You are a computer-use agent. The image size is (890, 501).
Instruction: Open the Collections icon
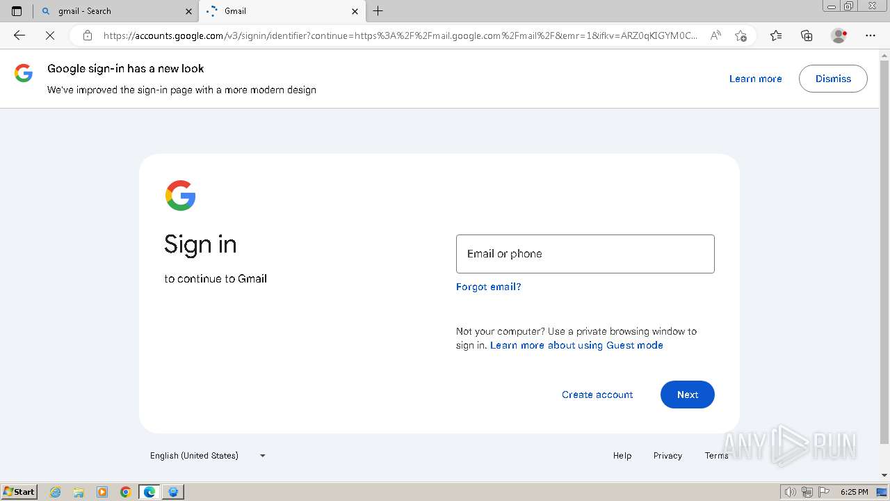click(x=807, y=35)
